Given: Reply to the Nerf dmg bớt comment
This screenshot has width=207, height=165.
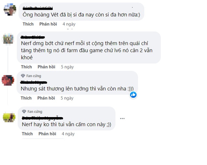Looking at the screenshot, I should coord(47,67).
